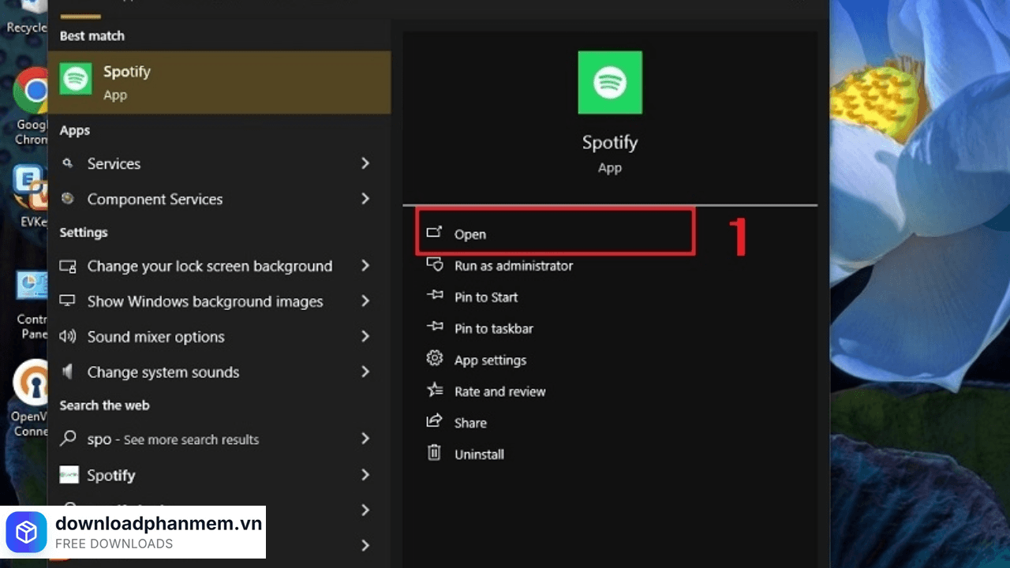Open Change your lock screen background setting

(210, 266)
